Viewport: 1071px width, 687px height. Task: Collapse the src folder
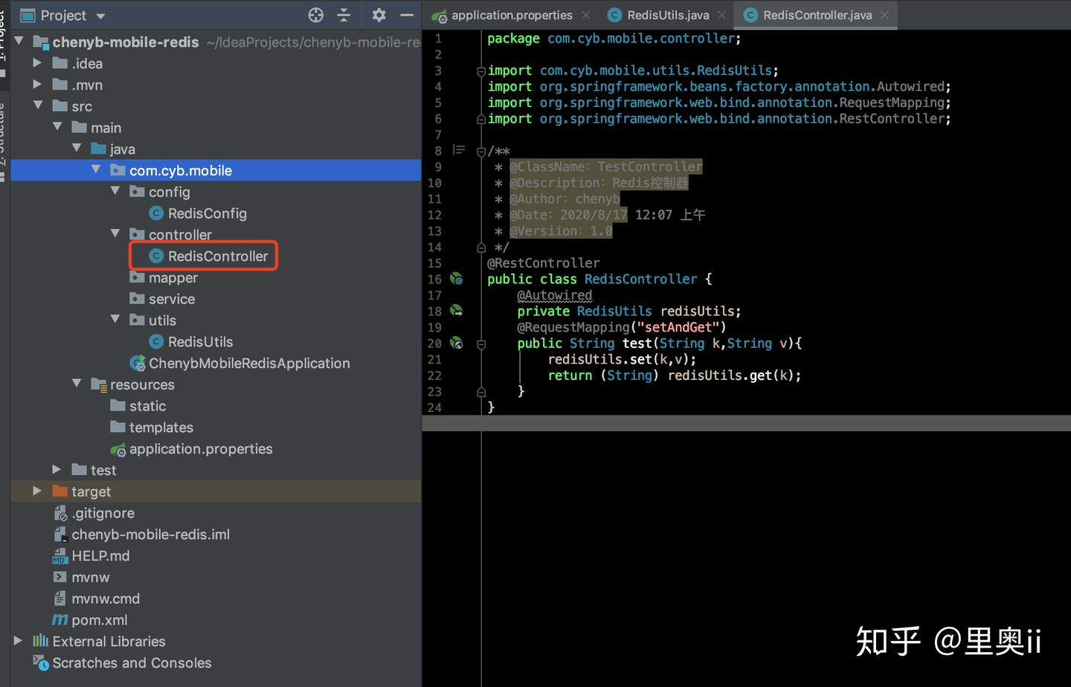tap(38, 106)
